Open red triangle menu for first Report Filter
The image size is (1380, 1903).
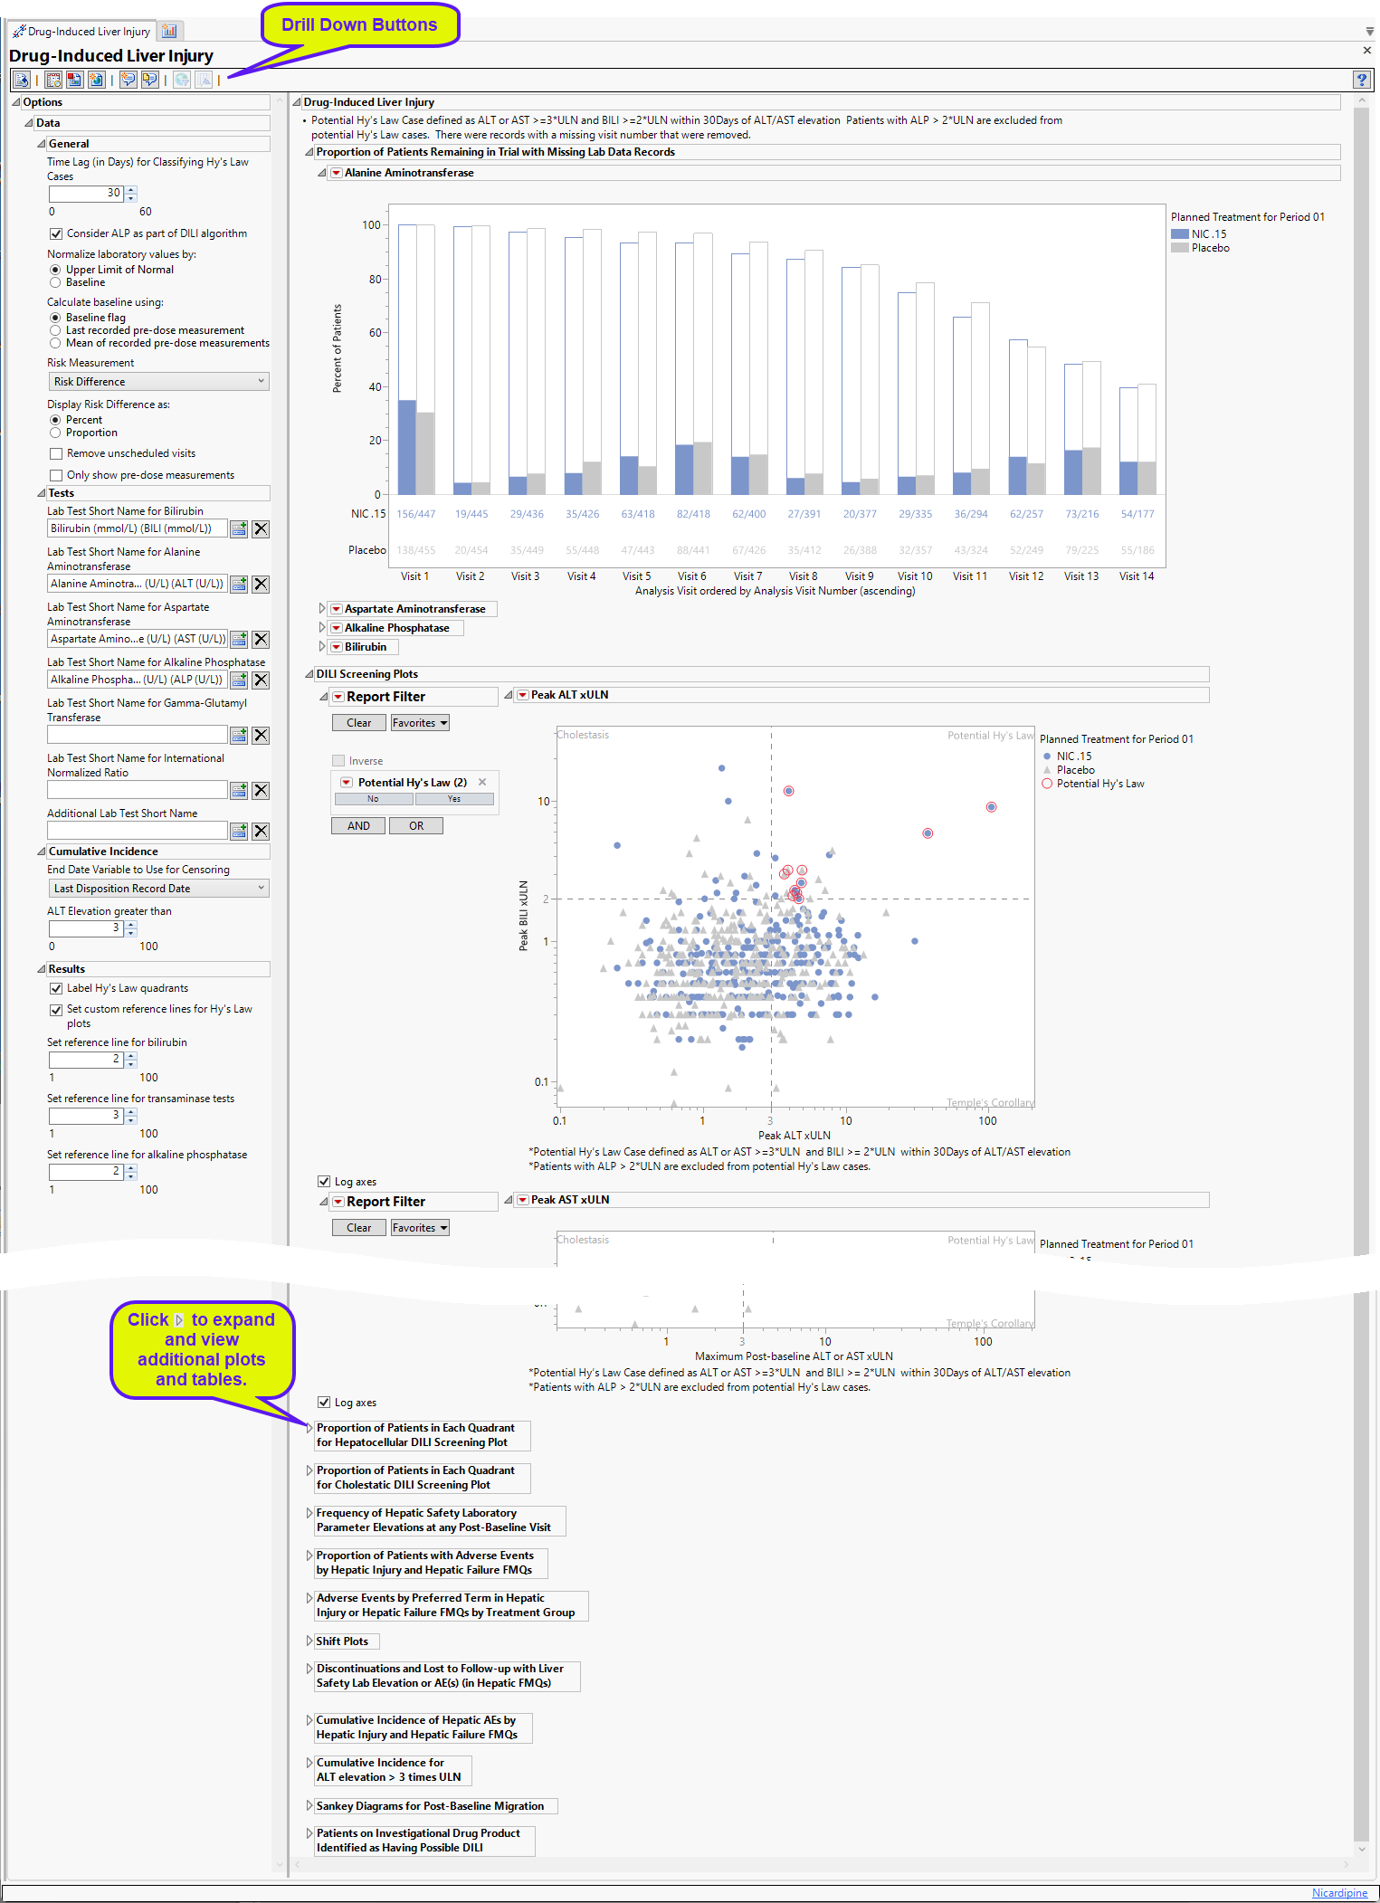point(338,697)
